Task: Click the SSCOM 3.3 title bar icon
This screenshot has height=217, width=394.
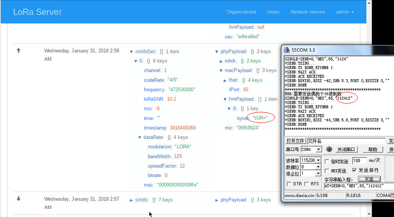Action: click(287, 50)
